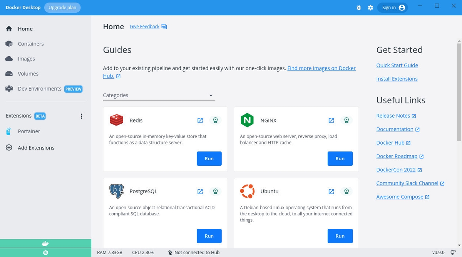462x257 pixels.
Task: Click Sign in button
Action: 392,8
